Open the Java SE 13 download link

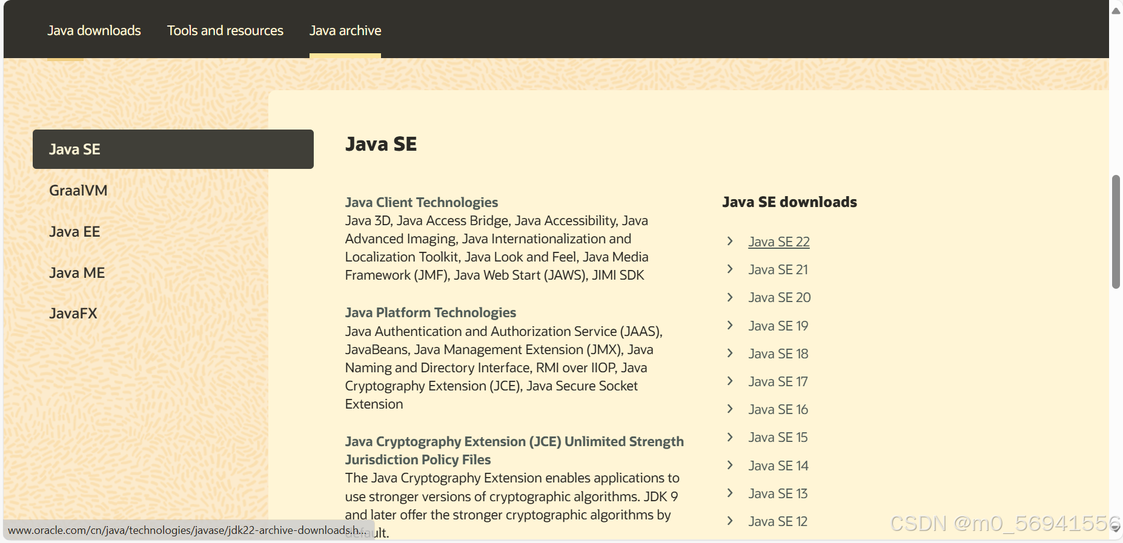(x=778, y=493)
